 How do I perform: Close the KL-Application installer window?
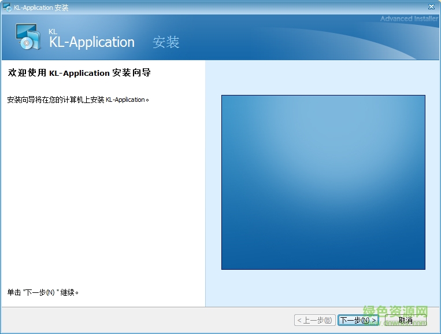(x=431, y=6)
